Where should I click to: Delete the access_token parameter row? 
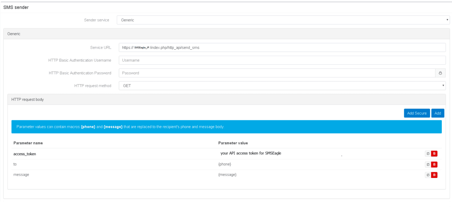[x=434, y=153]
